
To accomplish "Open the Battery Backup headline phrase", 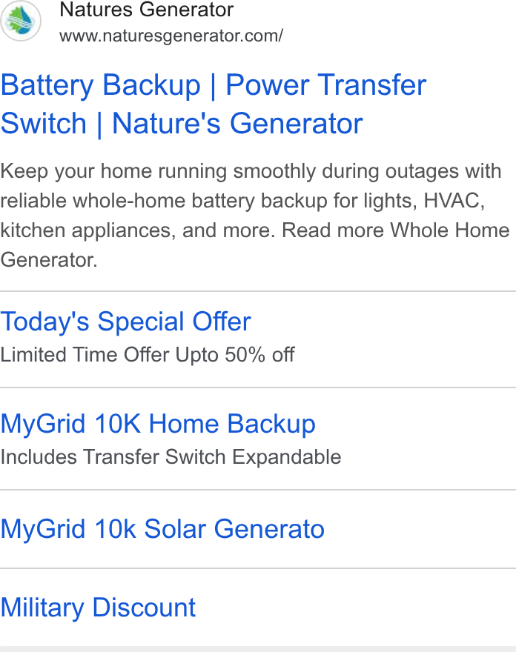I will tap(100, 85).
